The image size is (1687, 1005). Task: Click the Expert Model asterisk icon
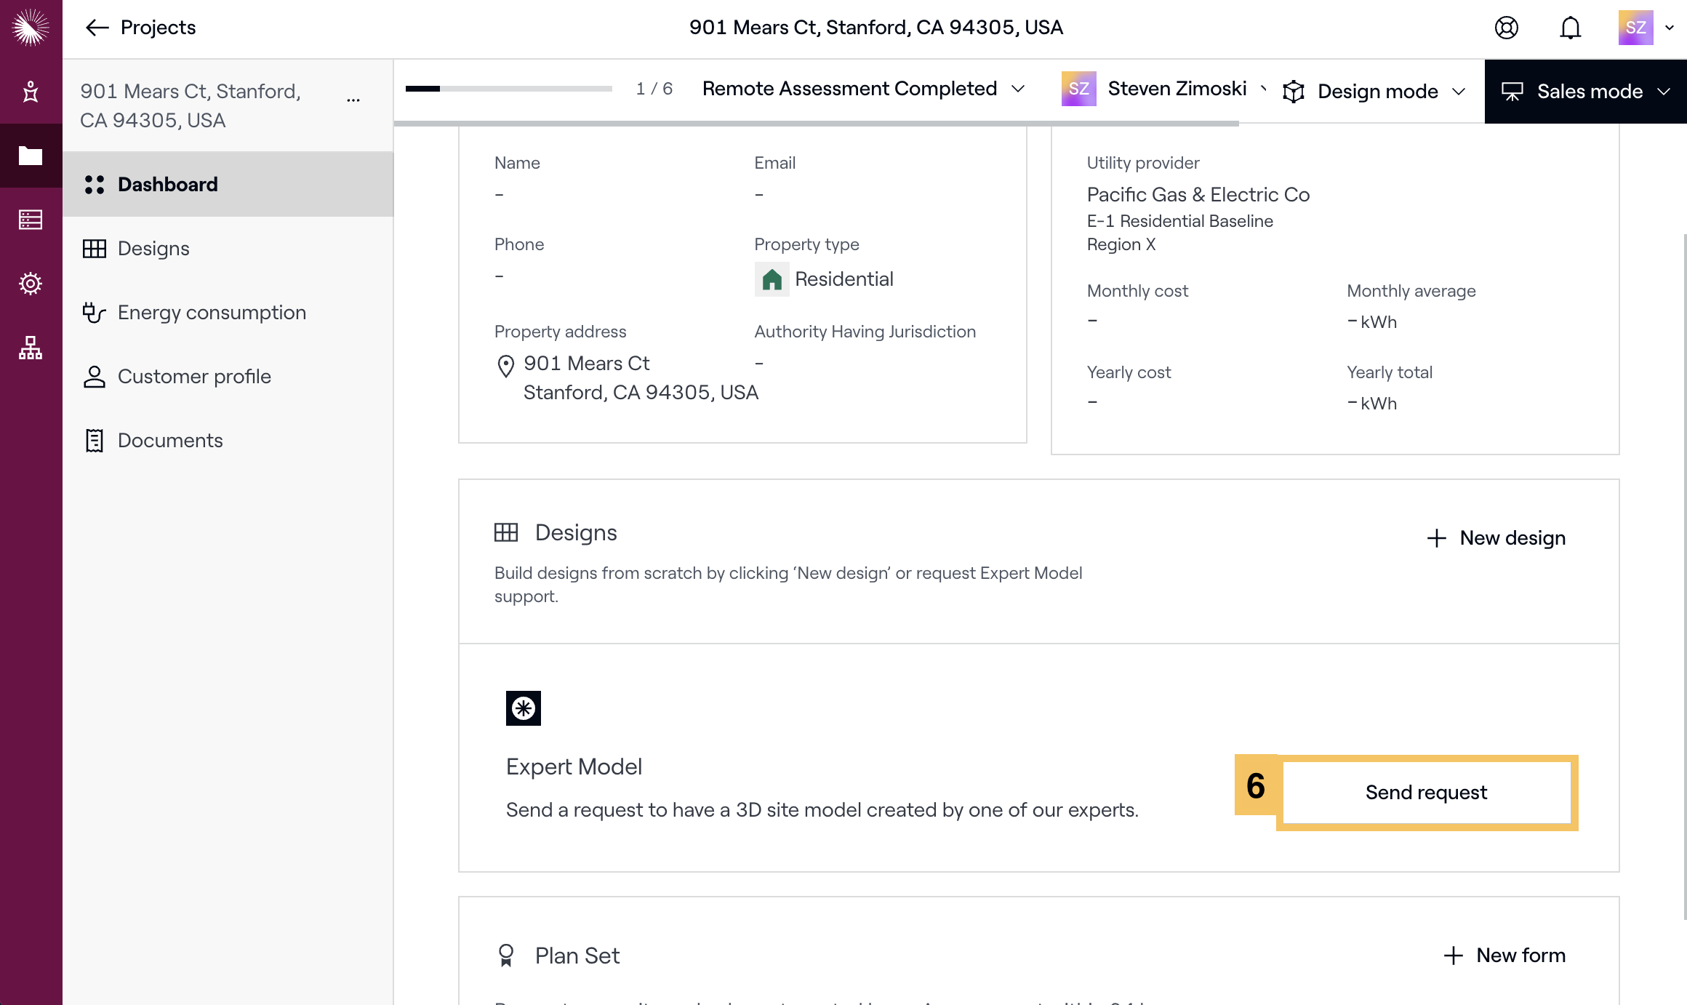pos(524,708)
